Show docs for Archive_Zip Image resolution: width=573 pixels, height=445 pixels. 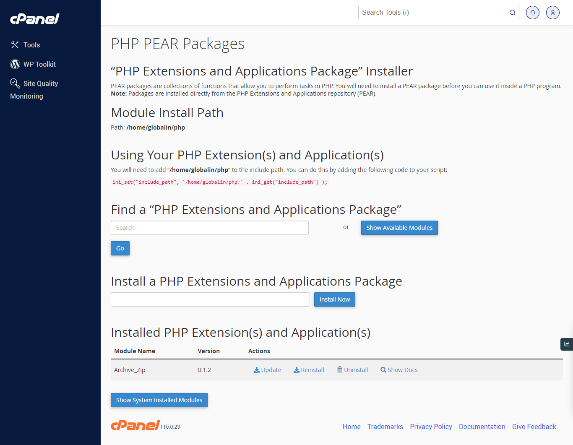click(399, 370)
